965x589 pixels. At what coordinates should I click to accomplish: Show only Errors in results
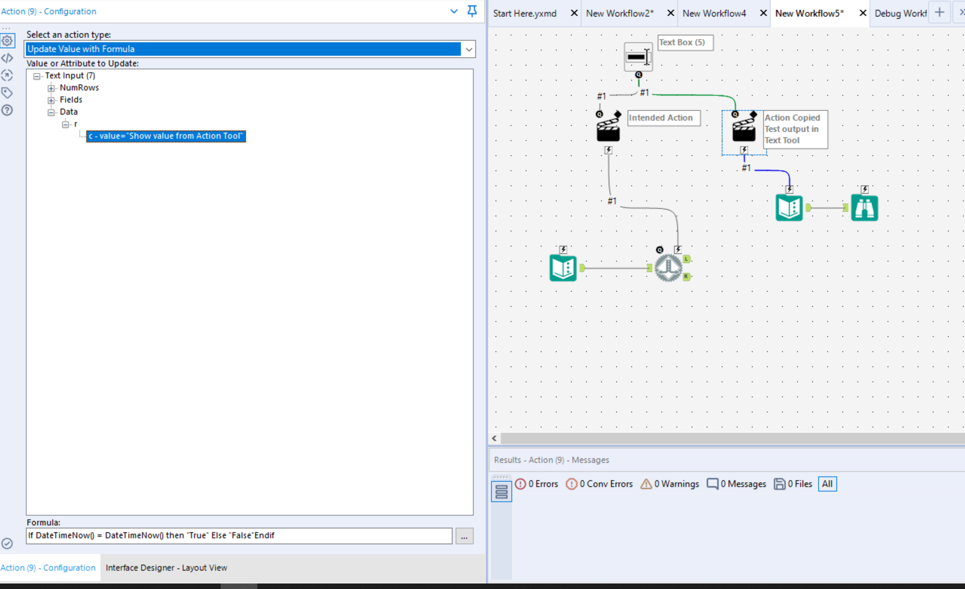click(x=537, y=484)
